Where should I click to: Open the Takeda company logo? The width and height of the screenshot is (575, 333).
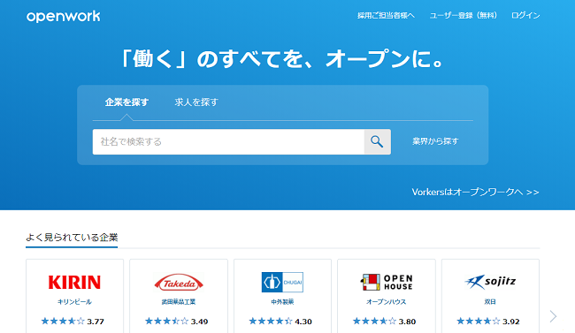pos(179,283)
